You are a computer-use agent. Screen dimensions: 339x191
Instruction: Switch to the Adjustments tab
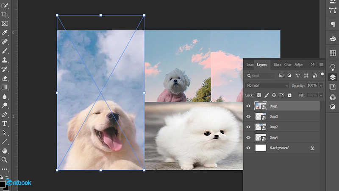coord(299,65)
